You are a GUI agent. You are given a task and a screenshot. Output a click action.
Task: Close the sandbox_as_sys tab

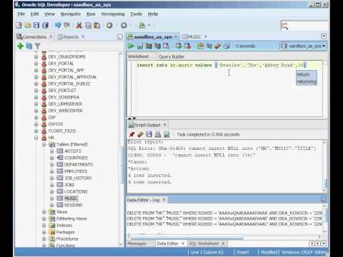[176, 36]
